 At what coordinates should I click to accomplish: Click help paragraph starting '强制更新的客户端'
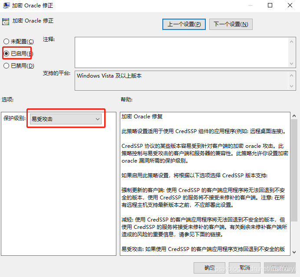pyautogui.click(x=203, y=198)
